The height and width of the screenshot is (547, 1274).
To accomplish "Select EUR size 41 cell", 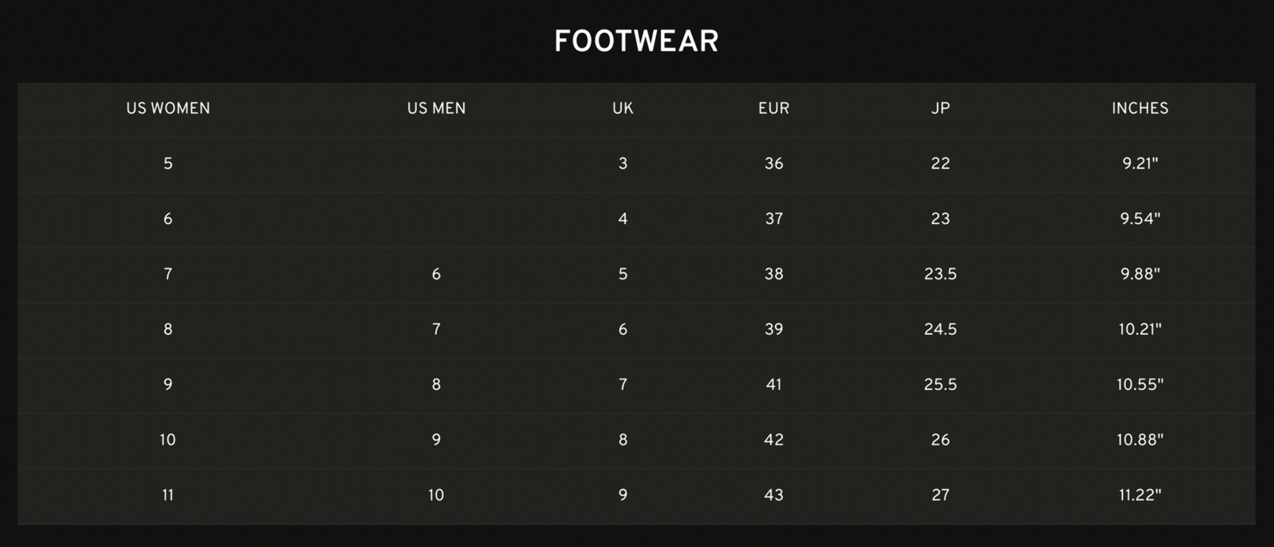I will pos(774,385).
